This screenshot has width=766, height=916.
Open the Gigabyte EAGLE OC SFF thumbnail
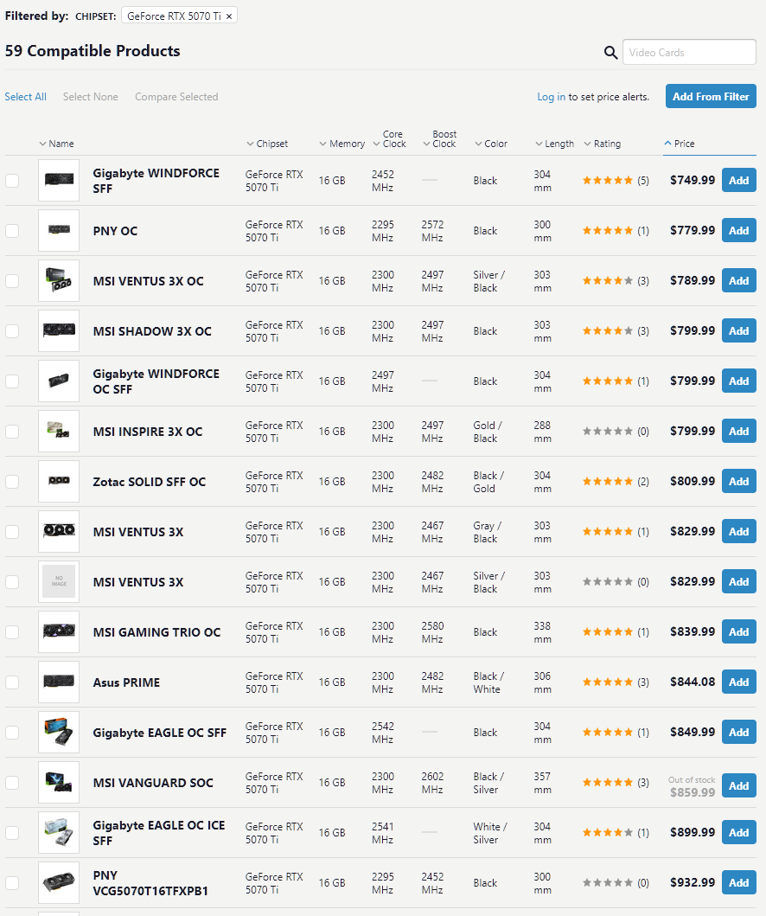pos(59,733)
